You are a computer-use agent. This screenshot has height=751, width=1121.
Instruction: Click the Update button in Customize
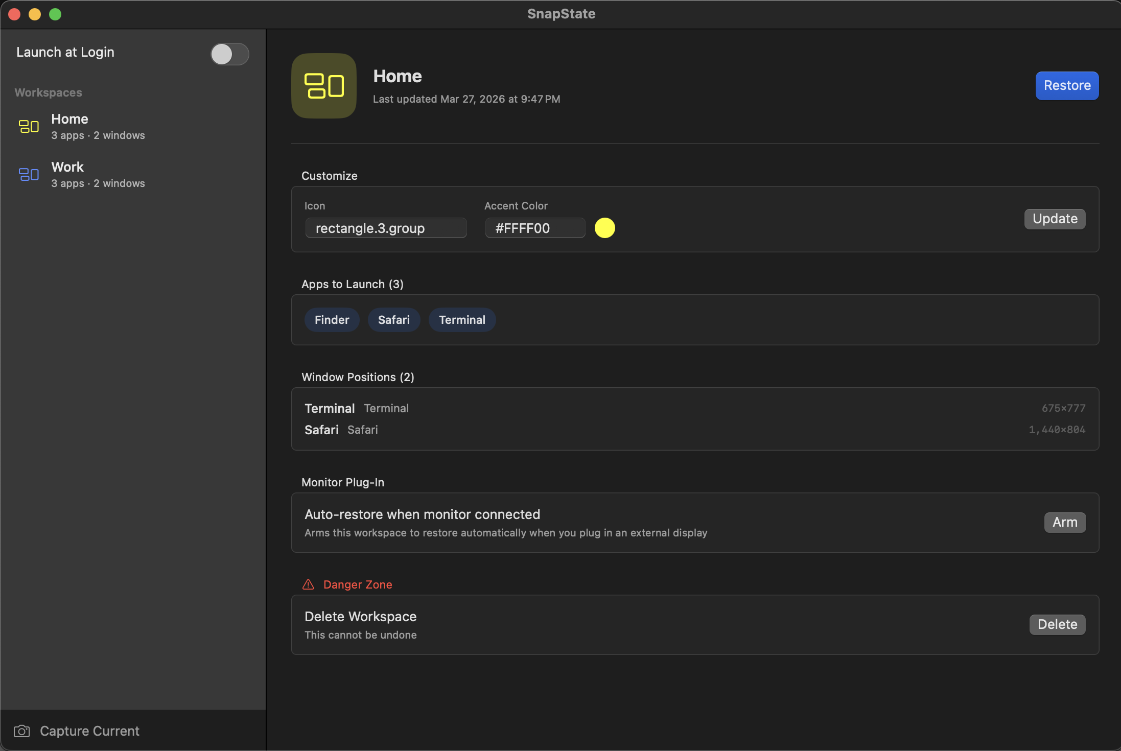[x=1055, y=219]
